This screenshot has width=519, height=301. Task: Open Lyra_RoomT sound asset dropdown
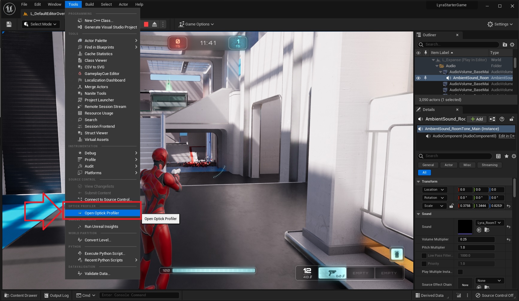[x=490, y=223]
